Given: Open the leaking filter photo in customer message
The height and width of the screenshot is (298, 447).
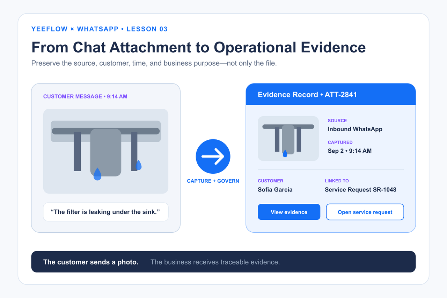Looking at the screenshot, I should 106,151.
